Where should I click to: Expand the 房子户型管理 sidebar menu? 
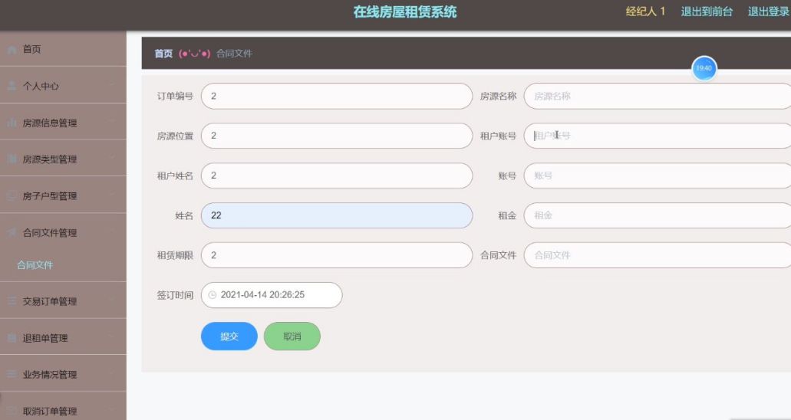coord(63,195)
